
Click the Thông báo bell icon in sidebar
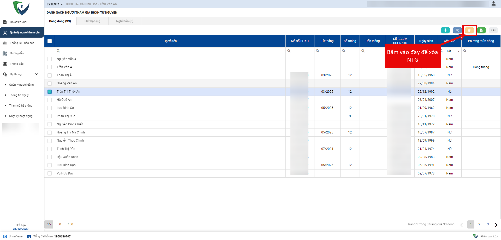coord(5,64)
